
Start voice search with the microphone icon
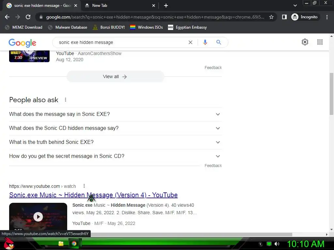[x=205, y=42]
